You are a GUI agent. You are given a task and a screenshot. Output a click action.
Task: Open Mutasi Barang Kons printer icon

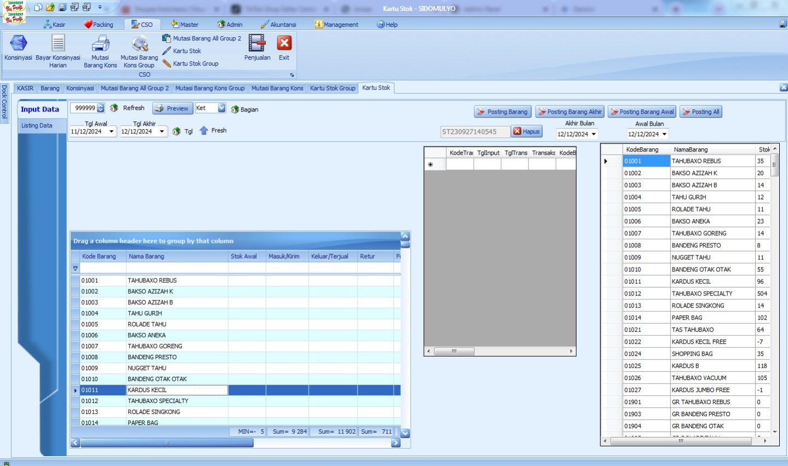click(x=100, y=44)
